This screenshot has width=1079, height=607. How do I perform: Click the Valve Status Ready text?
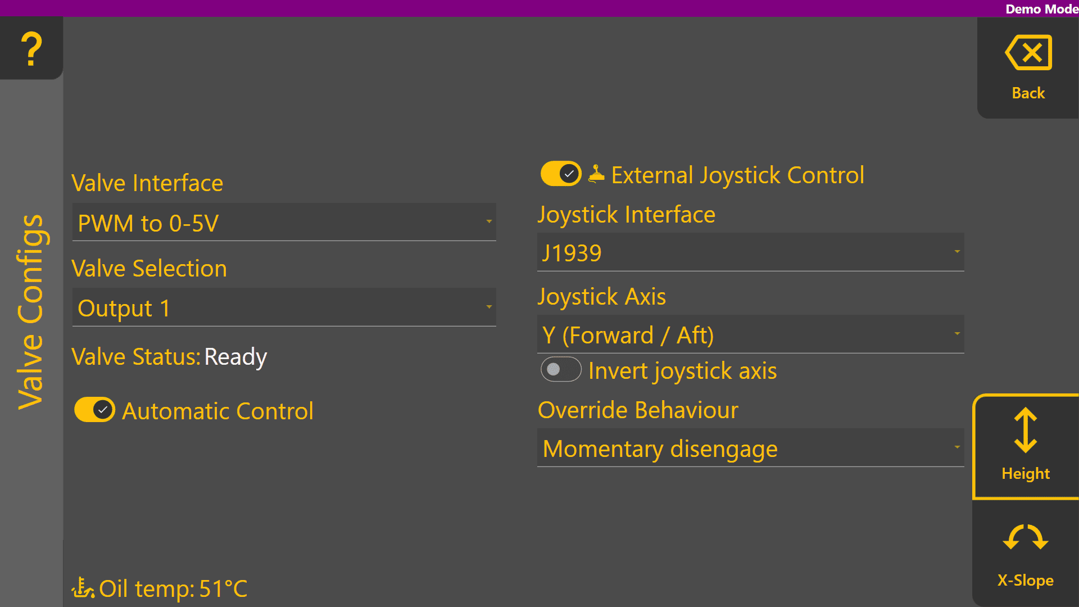235,357
